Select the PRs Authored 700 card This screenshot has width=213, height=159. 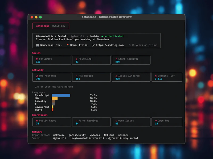(x=52, y=77)
